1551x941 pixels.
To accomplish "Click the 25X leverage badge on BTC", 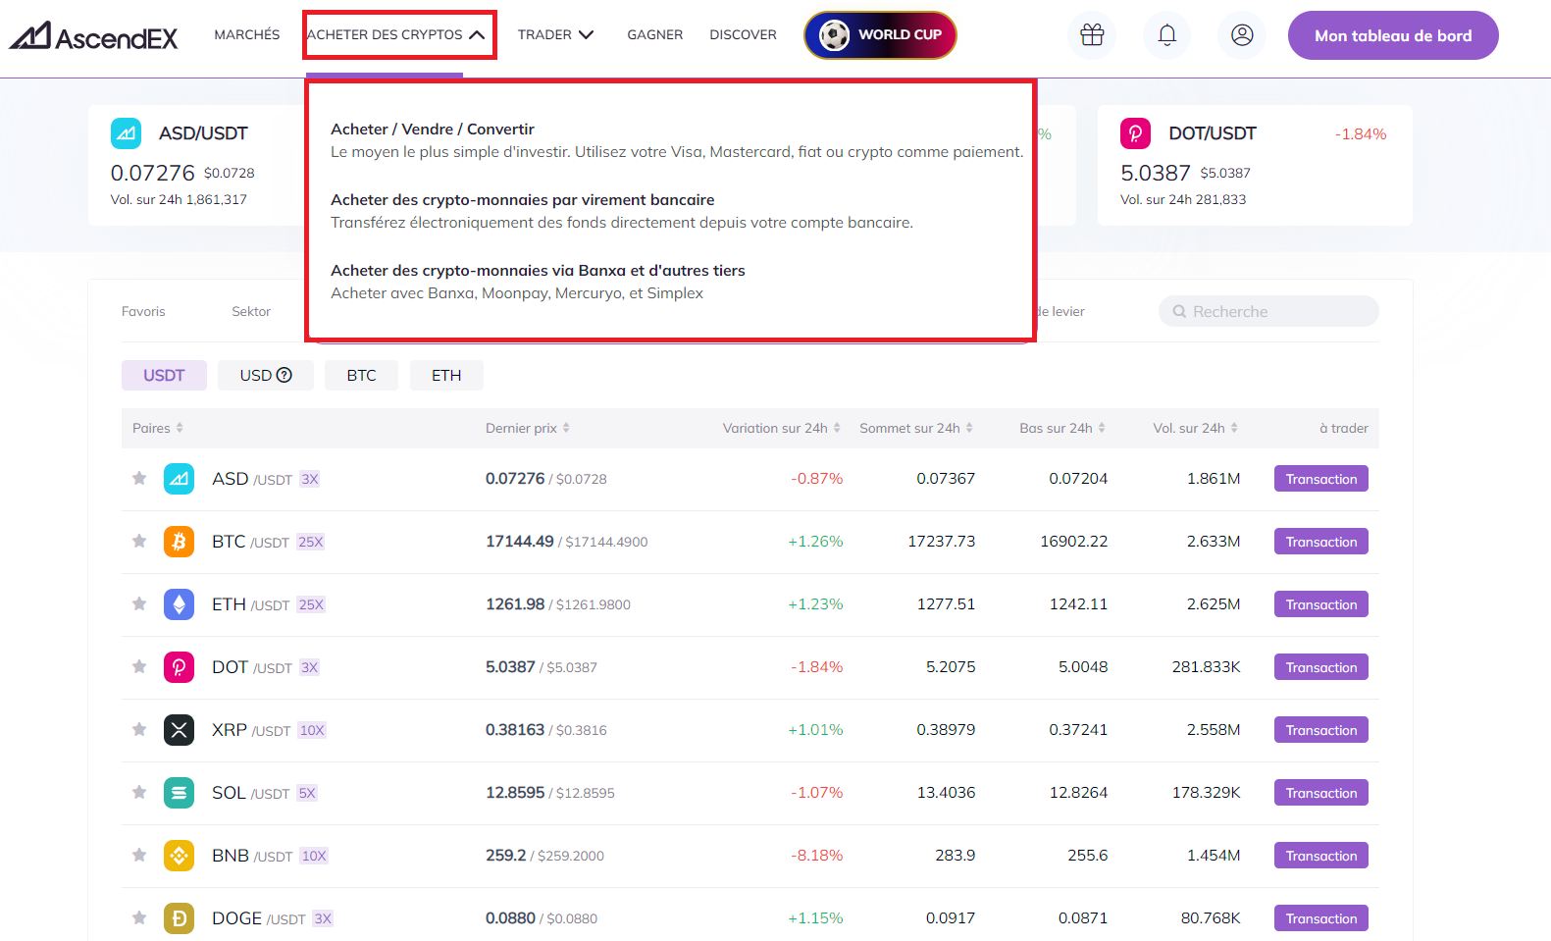I will tap(311, 542).
